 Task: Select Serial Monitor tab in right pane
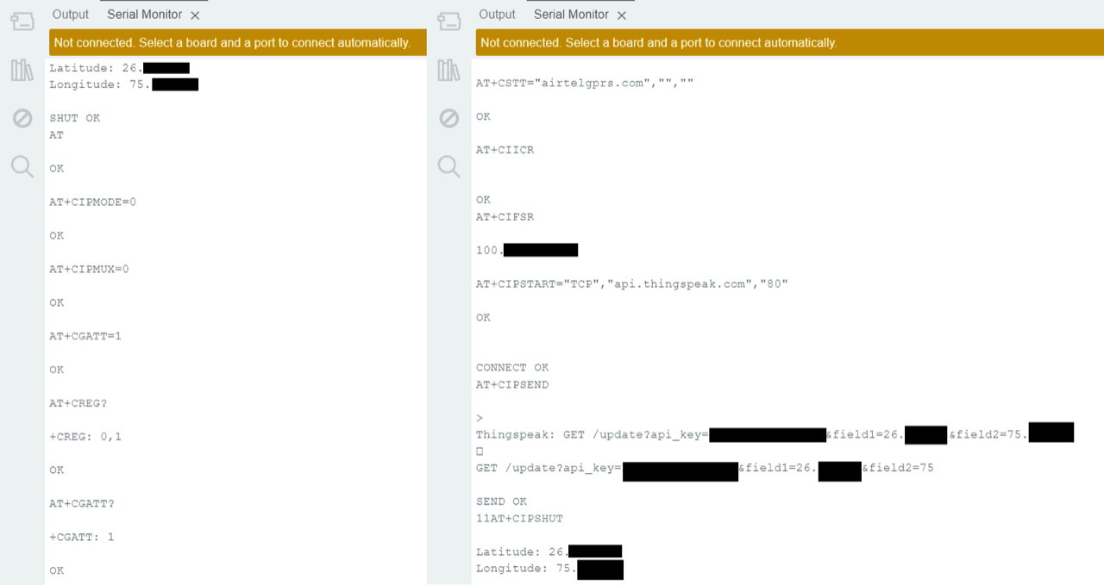tap(571, 15)
